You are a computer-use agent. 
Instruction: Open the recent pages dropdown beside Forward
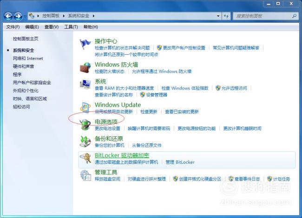coord(25,17)
